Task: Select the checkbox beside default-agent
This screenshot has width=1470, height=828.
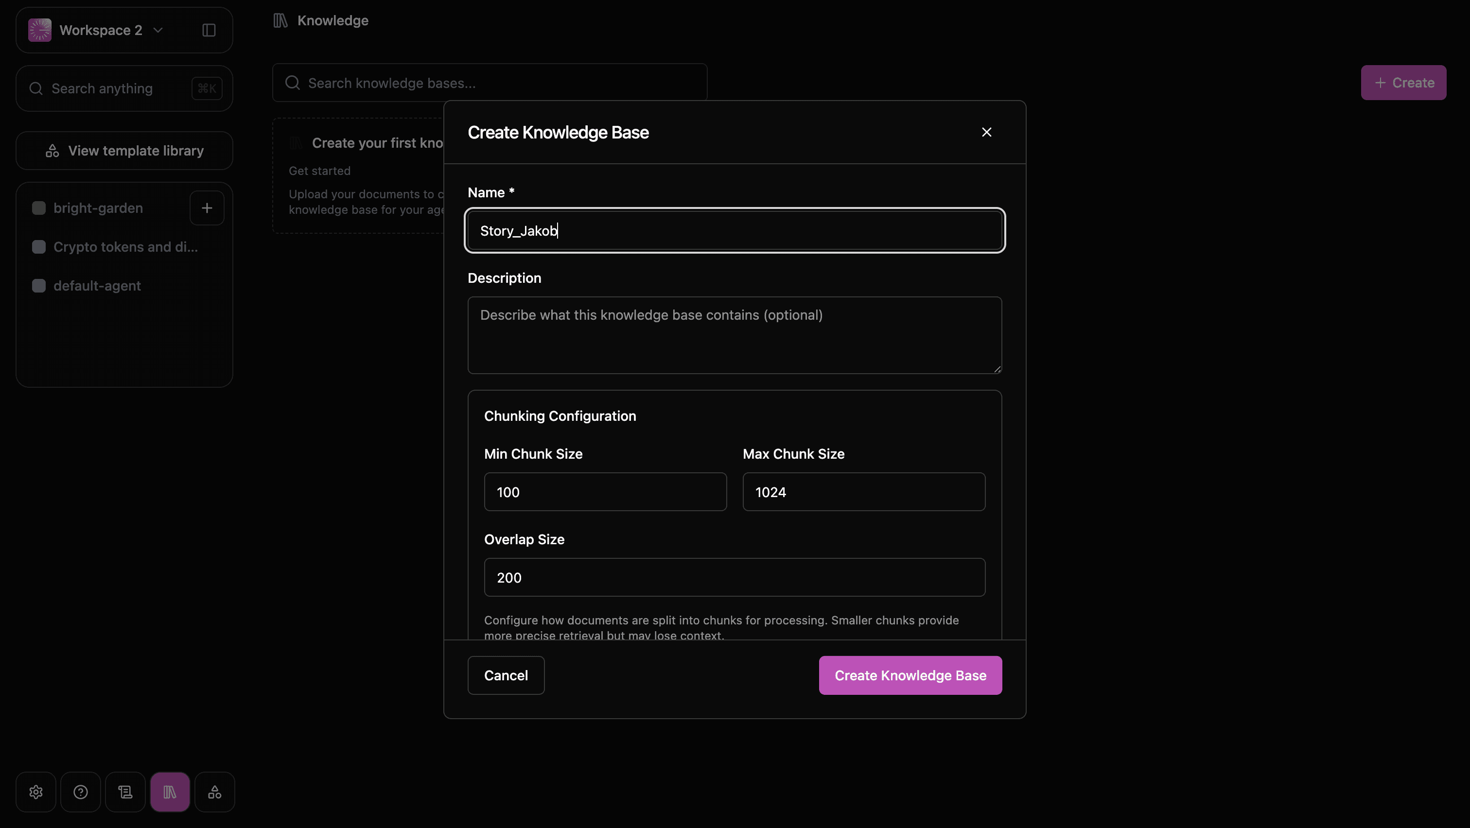Action: pyautogui.click(x=38, y=285)
